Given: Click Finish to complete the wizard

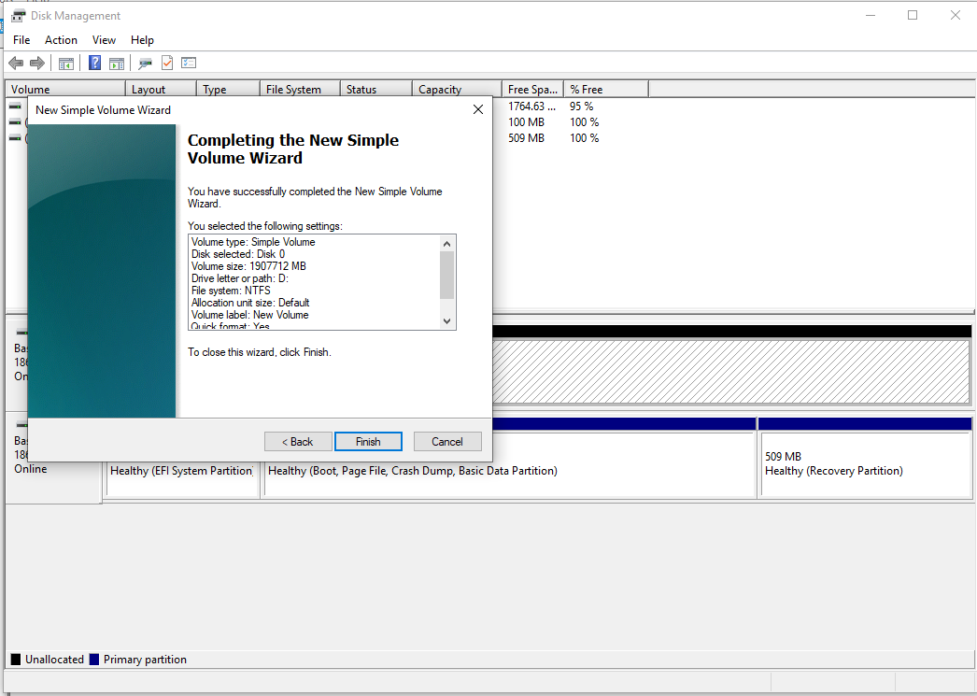Looking at the screenshot, I should tap(368, 441).
